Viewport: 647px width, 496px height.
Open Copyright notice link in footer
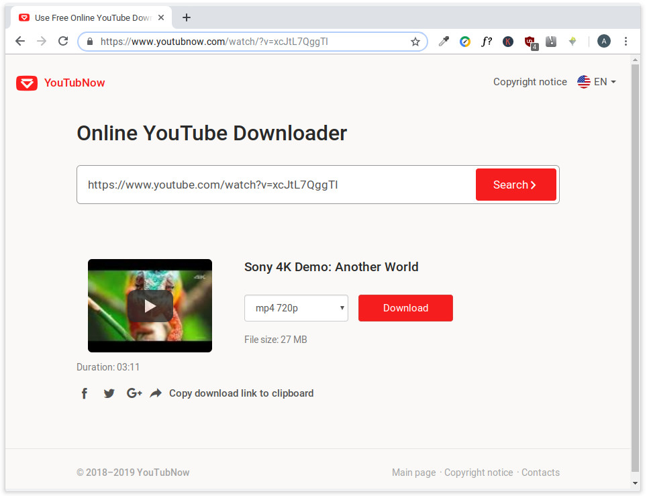[479, 473]
